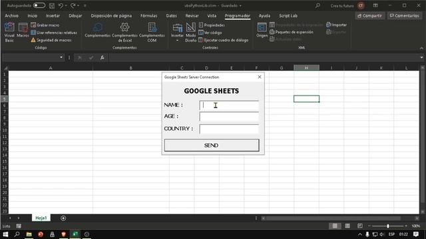Switch to the Fórmulas tab
The height and width of the screenshot is (239, 426).
click(x=149, y=16)
